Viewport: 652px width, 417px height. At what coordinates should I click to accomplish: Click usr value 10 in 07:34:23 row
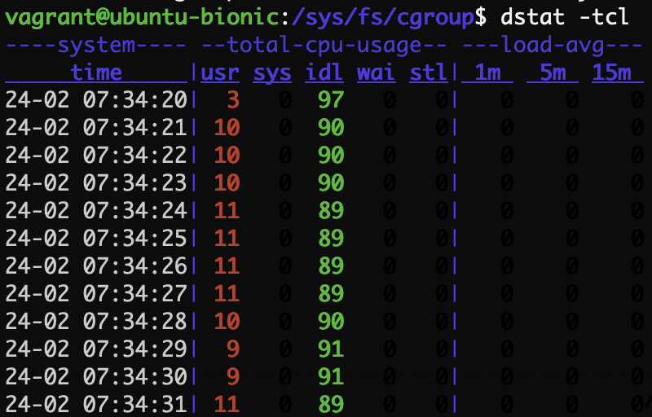pos(227,182)
